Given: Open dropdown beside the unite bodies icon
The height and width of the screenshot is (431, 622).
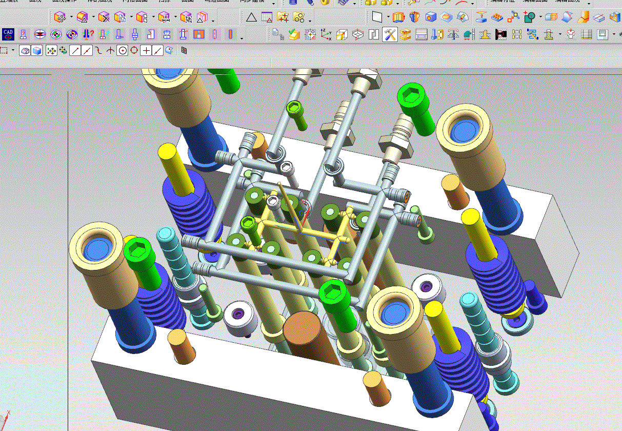Looking at the screenshot, I should click(x=540, y=18).
